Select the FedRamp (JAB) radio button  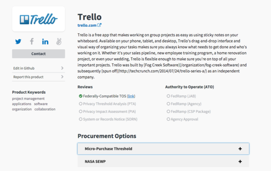tap(168, 96)
